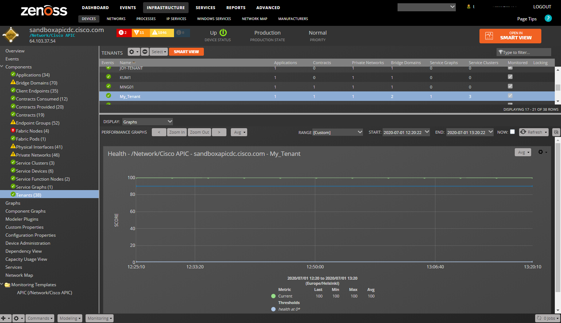The height and width of the screenshot is (323, 561).
Task: Open the help question mark icon
Action: click(548, 18)
